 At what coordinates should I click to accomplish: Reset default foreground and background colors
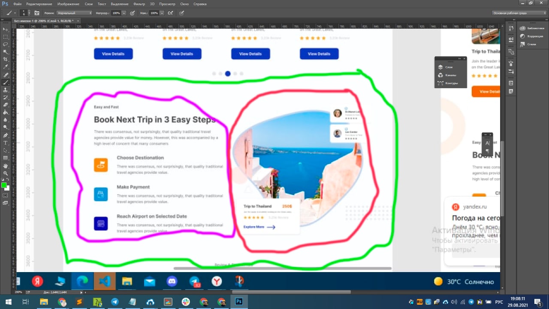[3, 179]
